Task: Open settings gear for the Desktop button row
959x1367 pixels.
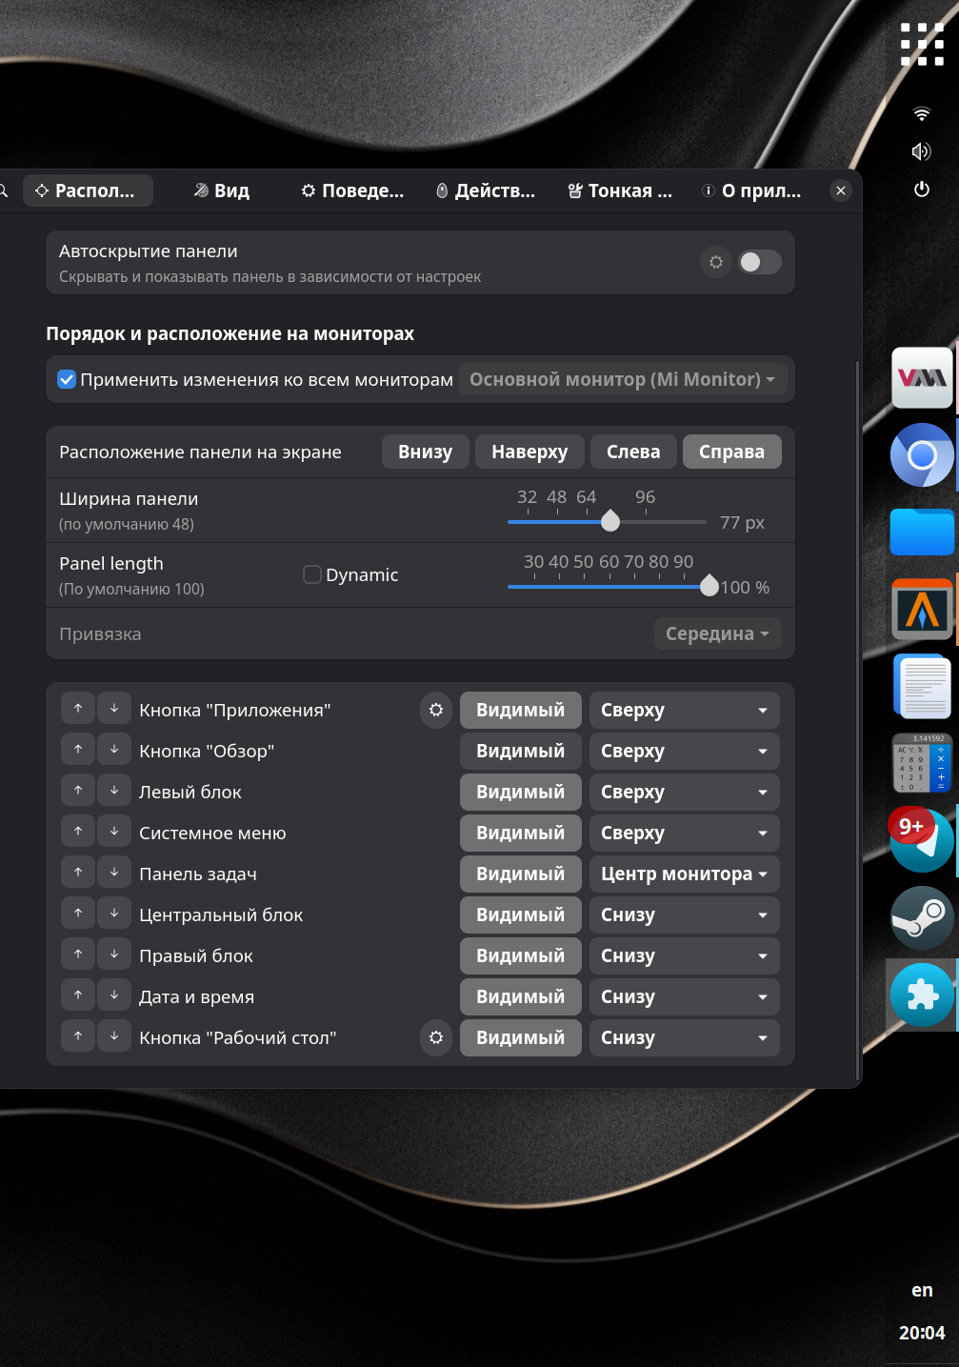Action: coord(436,1037)
